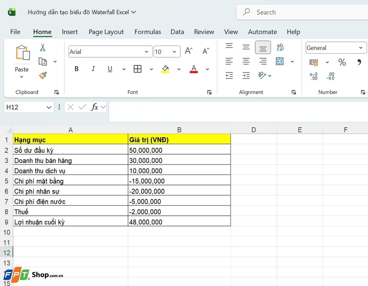The image size is (368, 286).
Task: Toggle Italic formatting
Action: tap(93, 69)
